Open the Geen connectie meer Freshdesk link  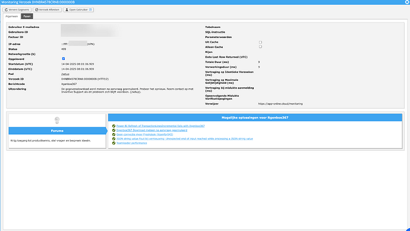144,135
